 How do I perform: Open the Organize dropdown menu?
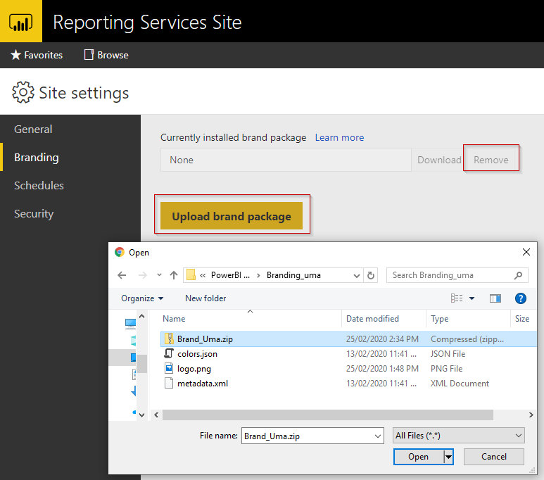[142, 298]
